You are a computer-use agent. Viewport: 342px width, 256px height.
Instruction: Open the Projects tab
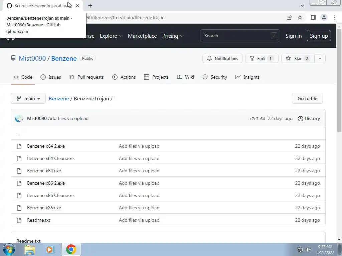(x=156, y=77)
